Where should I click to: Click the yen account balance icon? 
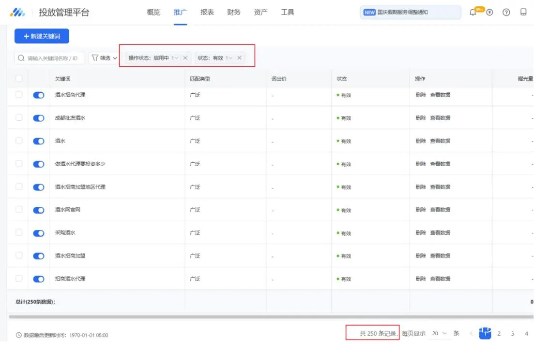[x=489, y=13]
